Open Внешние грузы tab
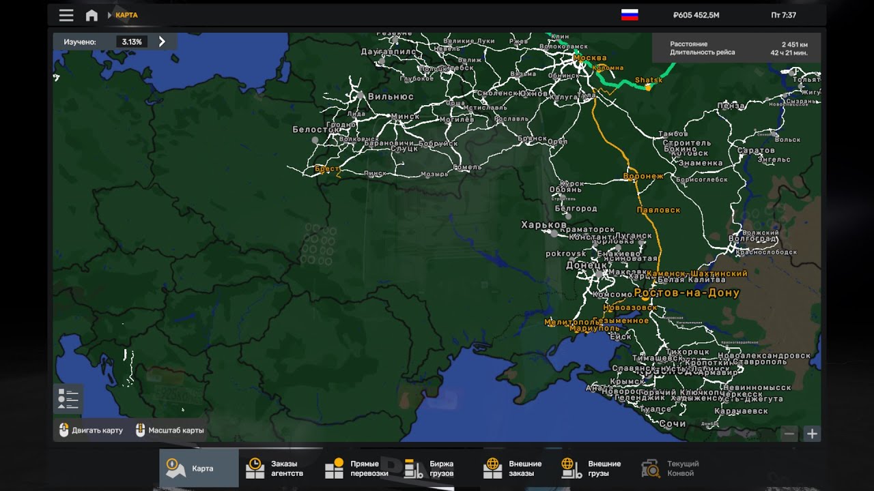 [x=595, y=468]
